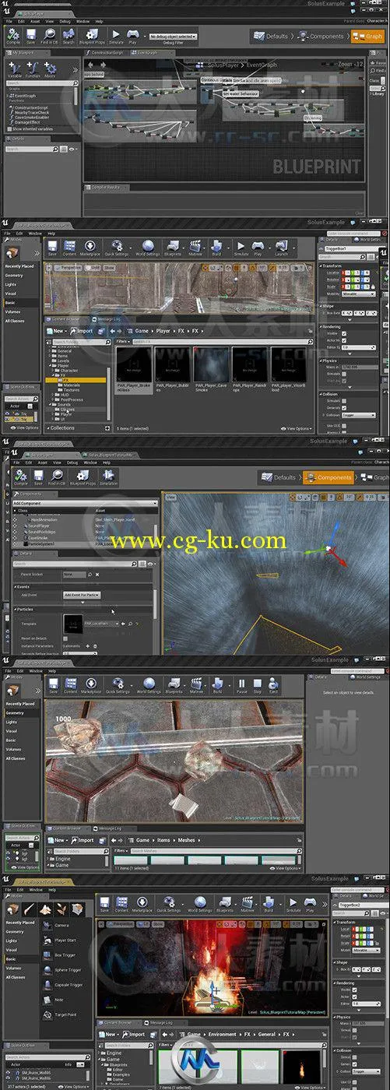
Task: Open Marketplace in the TriggerBox1 level editor toolbar
Action: (x=90, y=248)
